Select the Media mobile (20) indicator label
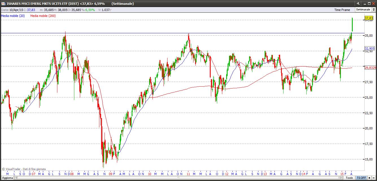Screen dimensions: 377x181 click(x=13, y=16)
